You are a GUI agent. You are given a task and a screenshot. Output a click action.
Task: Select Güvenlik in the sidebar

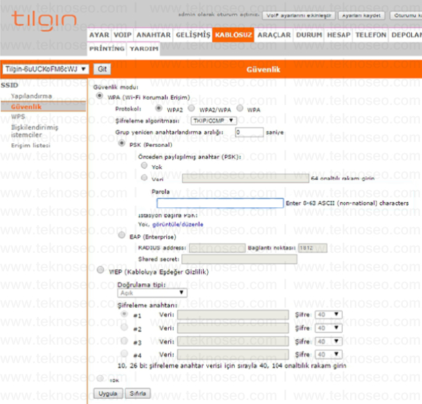coord(26,107)
